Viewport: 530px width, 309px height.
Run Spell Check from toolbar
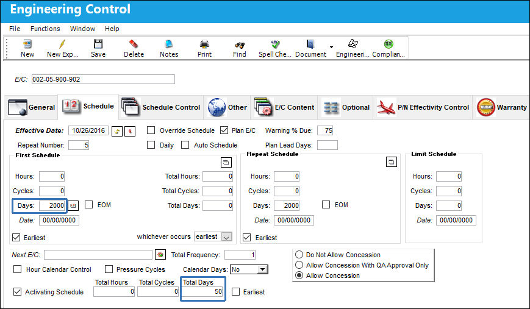tap(275, 44)
